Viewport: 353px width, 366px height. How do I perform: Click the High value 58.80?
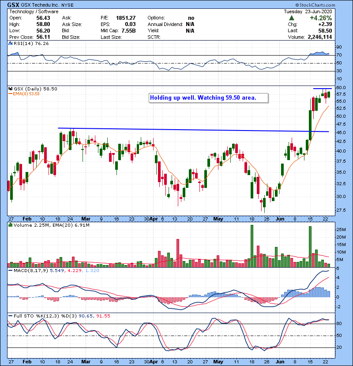(x=43, y=24)
